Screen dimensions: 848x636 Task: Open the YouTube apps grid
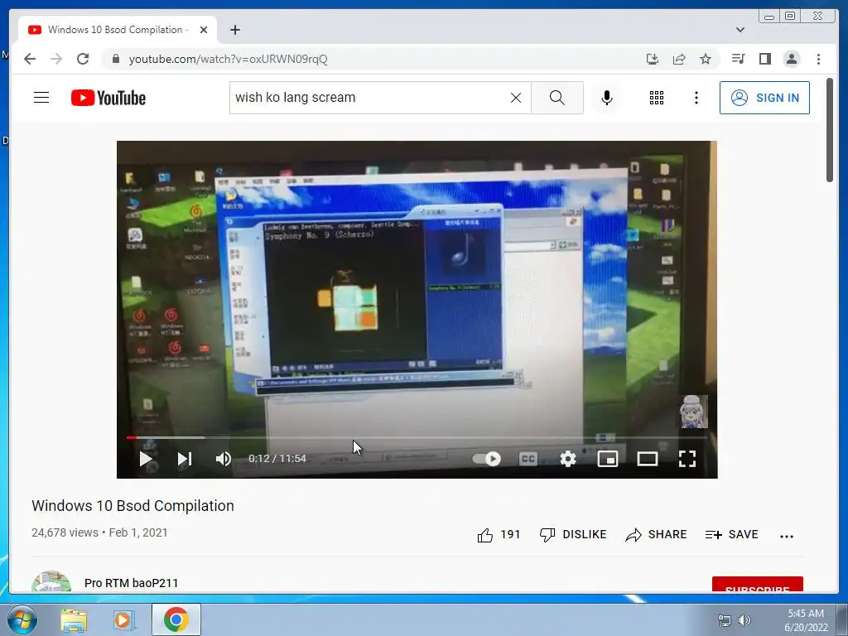(657, 98)
